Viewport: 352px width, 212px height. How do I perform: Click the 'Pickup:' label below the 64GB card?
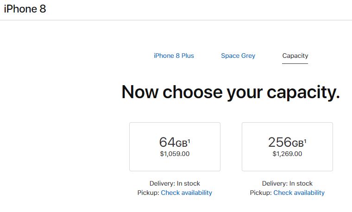click(x=148, y=193)
